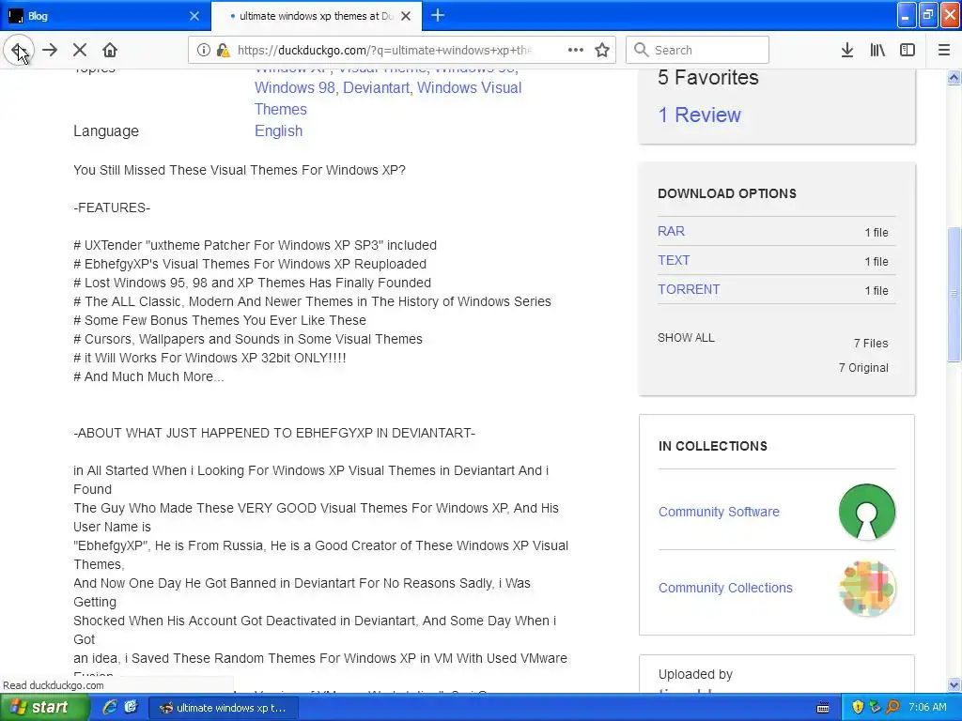The image size is (962, 721).
Task: Select the ultimate windows xp taskbar button
Action: point(224,708)
